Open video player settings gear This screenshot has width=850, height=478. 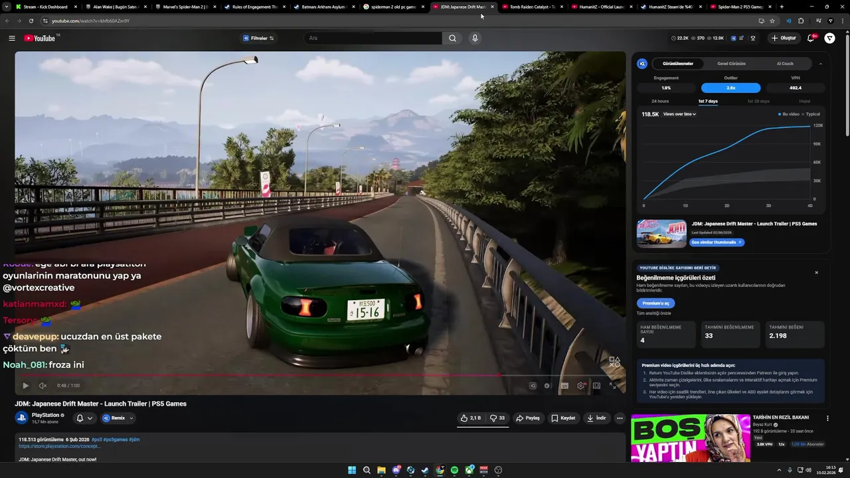click(x=581, y=386)
